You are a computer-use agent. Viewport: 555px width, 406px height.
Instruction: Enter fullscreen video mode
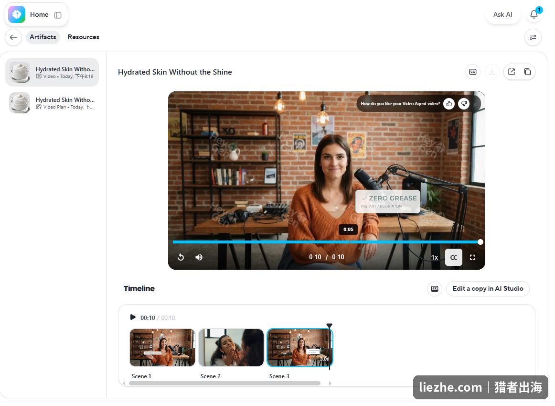(x=472, y=258)
